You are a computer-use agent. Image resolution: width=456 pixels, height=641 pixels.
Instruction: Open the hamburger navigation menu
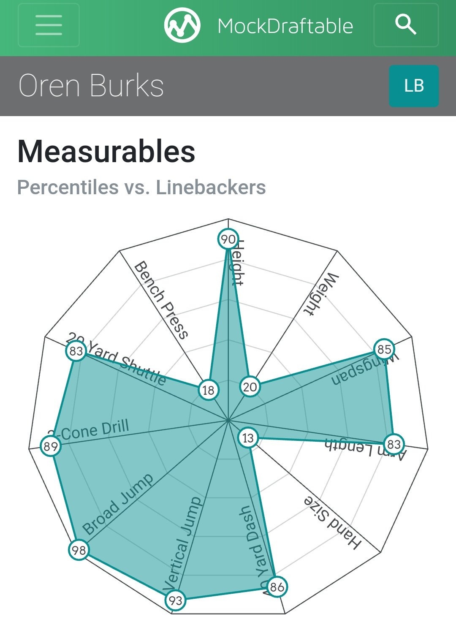(x=49, y=25)
